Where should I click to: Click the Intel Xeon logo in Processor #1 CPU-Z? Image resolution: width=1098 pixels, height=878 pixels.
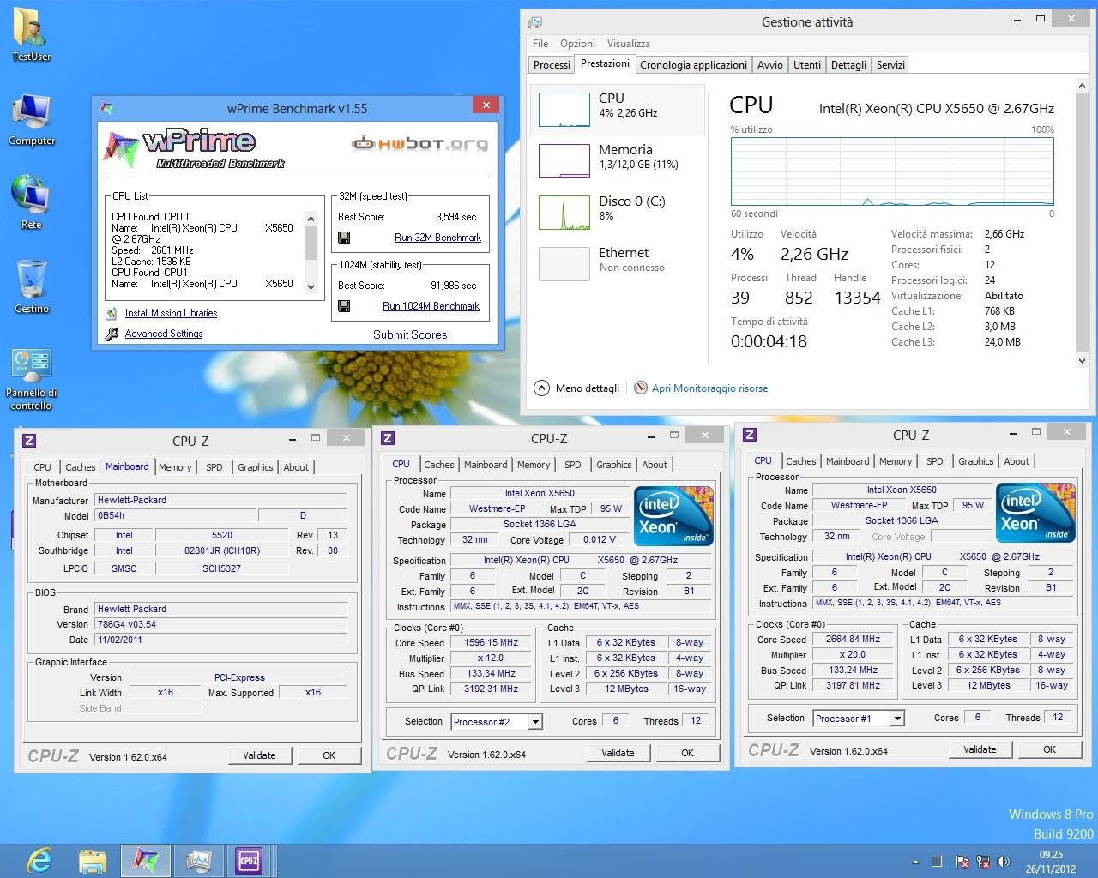tap(1035, 513)
